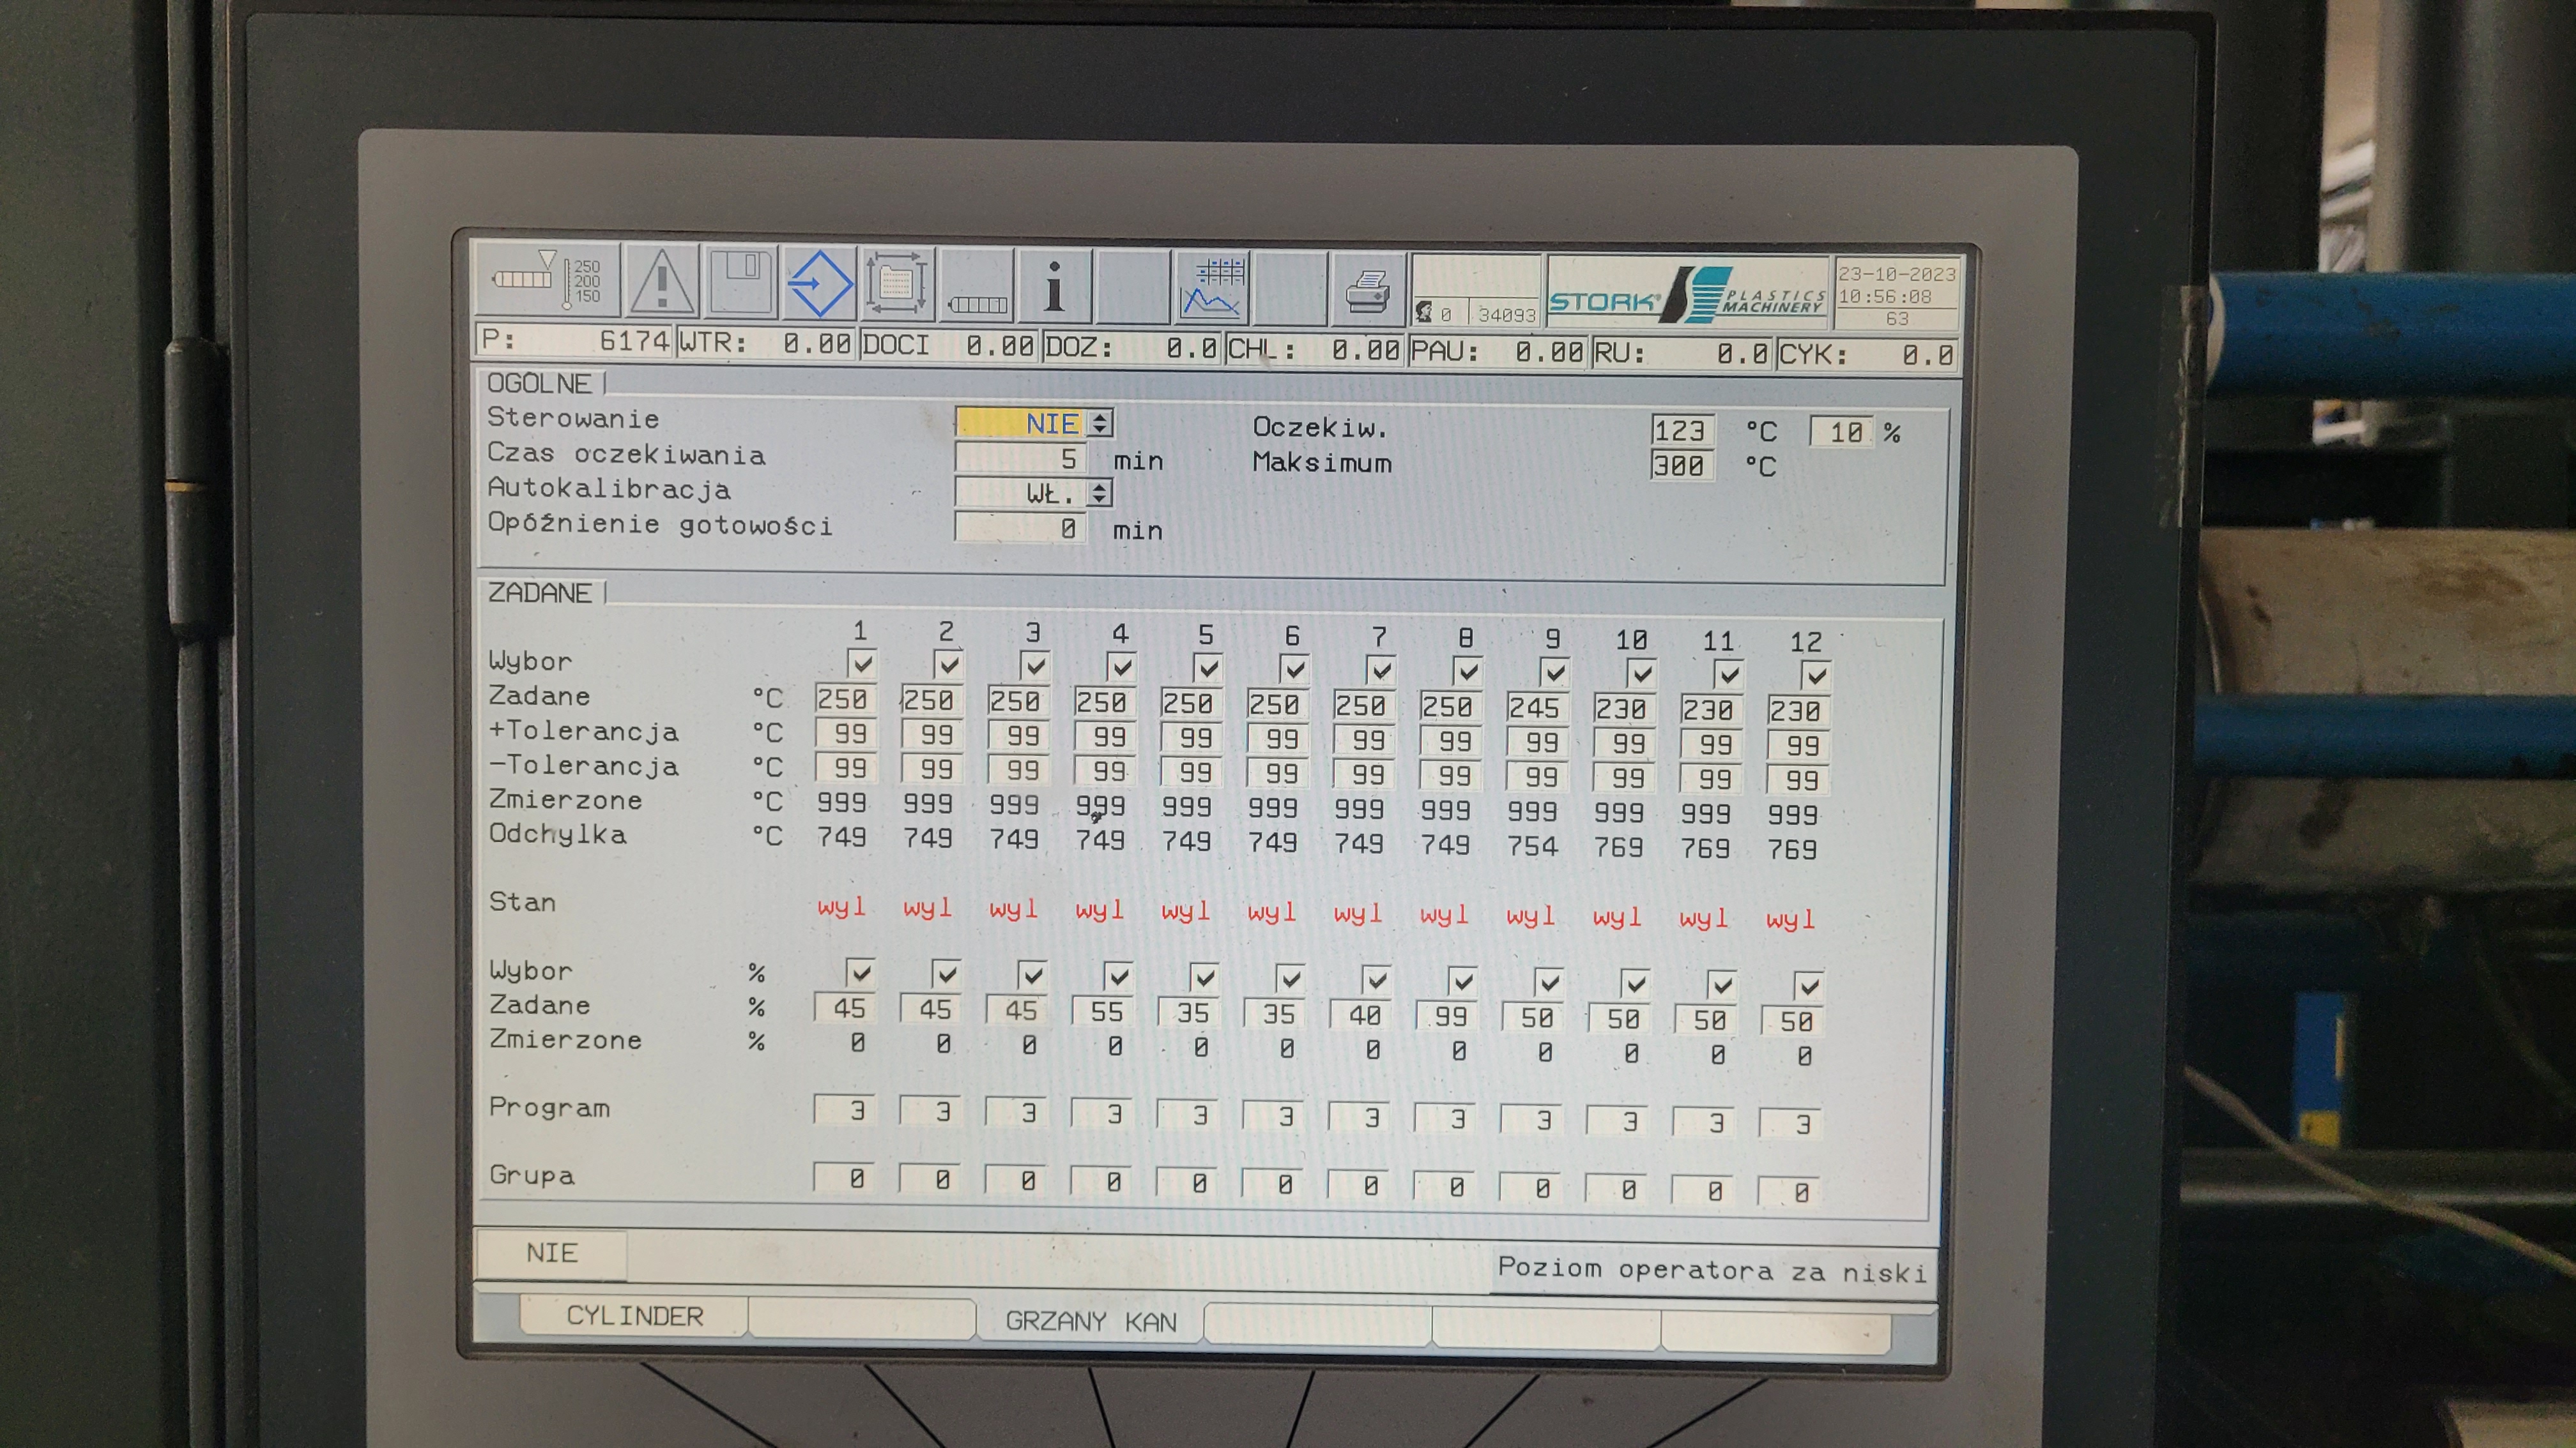Open the Autokalibracja Wł. spinner dropdown
The width and height of the screenshot is (2576, 1448).
coord(1099,493)
